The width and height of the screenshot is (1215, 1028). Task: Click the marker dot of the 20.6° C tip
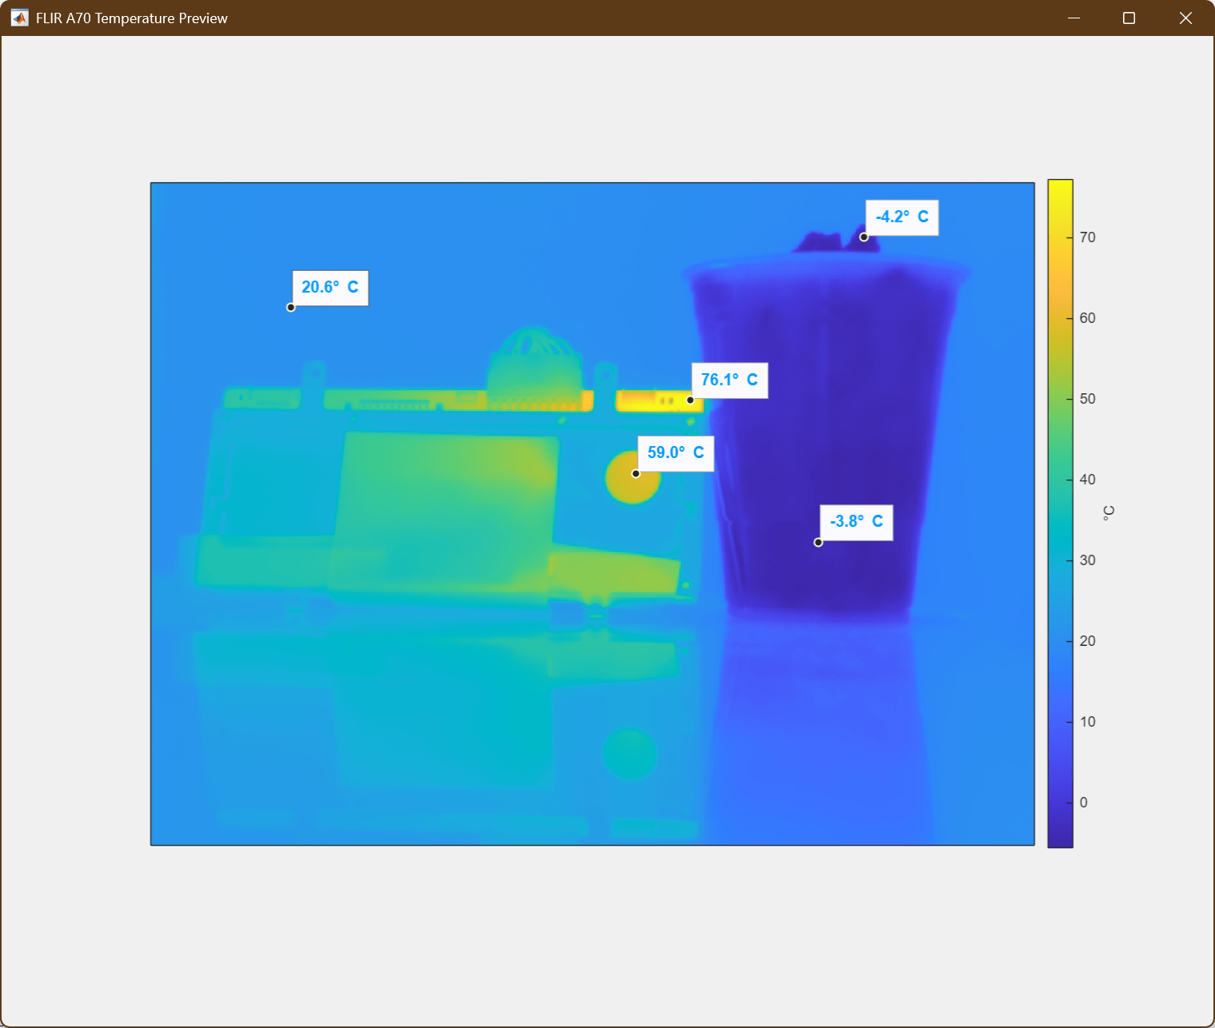point(291,308)
